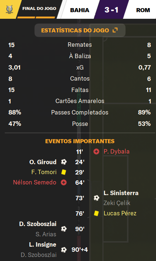Open the Estatísticas do Jogo panel button
Screen dimensions: 156x261
80,30
